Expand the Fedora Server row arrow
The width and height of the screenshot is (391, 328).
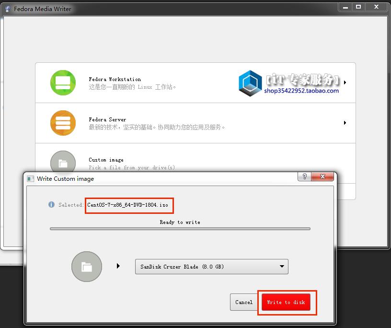345,123
